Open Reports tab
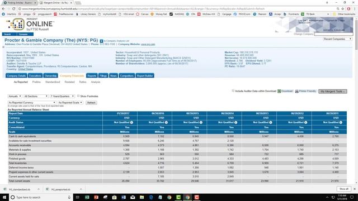 (x=92, y=76)
